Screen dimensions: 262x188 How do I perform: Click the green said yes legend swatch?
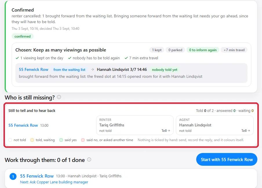61,140
